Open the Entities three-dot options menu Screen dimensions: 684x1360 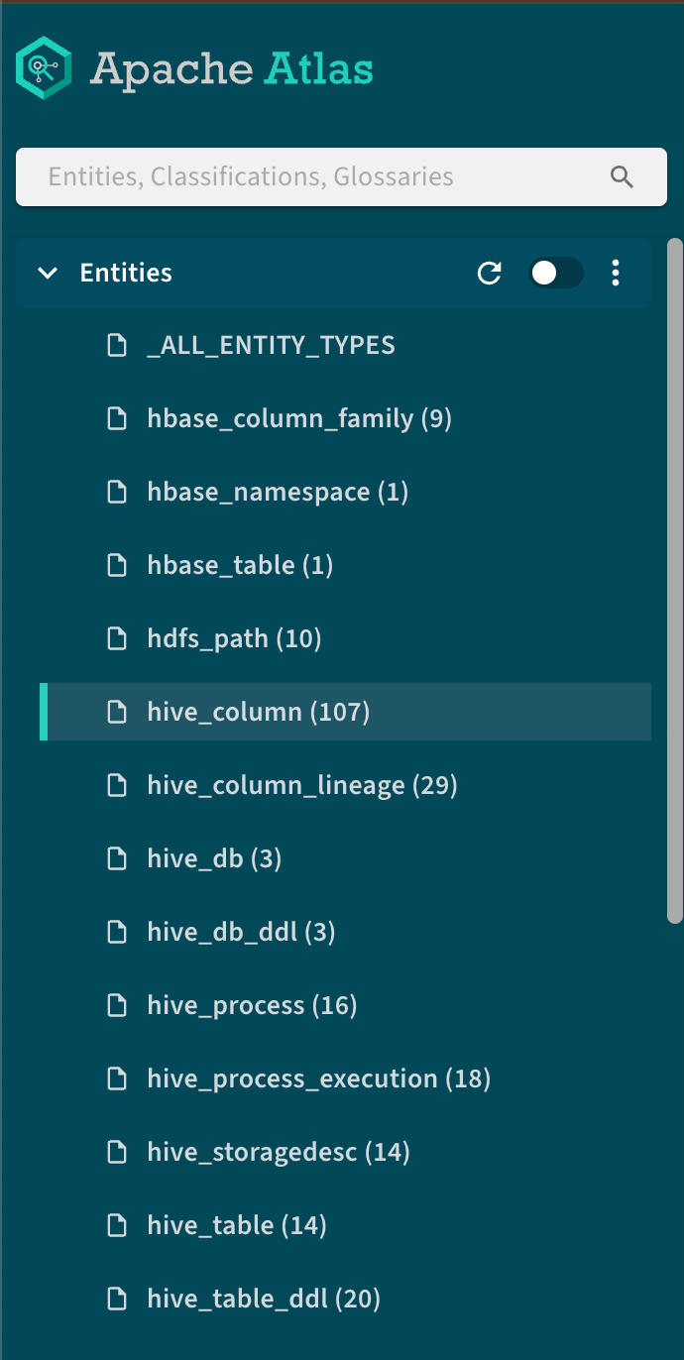coord(616,274)
